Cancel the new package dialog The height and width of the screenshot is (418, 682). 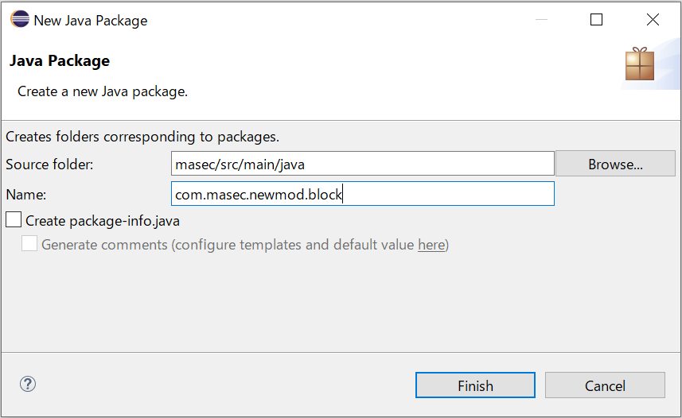[x=605, y=385]
